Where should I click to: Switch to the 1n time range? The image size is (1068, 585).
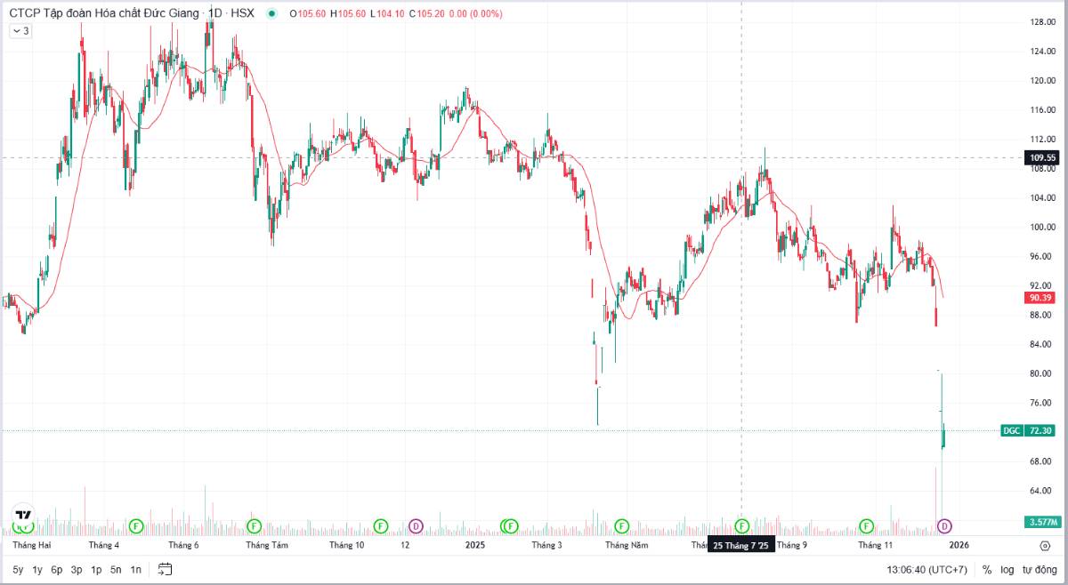[x=135, y=569]
